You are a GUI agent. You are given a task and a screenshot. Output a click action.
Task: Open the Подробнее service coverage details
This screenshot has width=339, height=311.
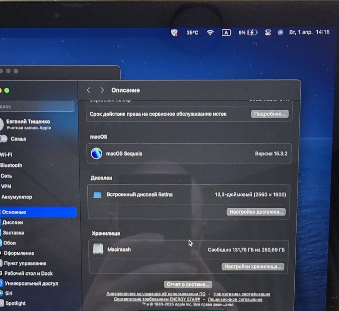tap(270, 114)
